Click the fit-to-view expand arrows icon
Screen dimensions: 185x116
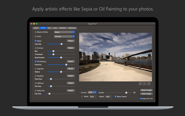point(149,84)
